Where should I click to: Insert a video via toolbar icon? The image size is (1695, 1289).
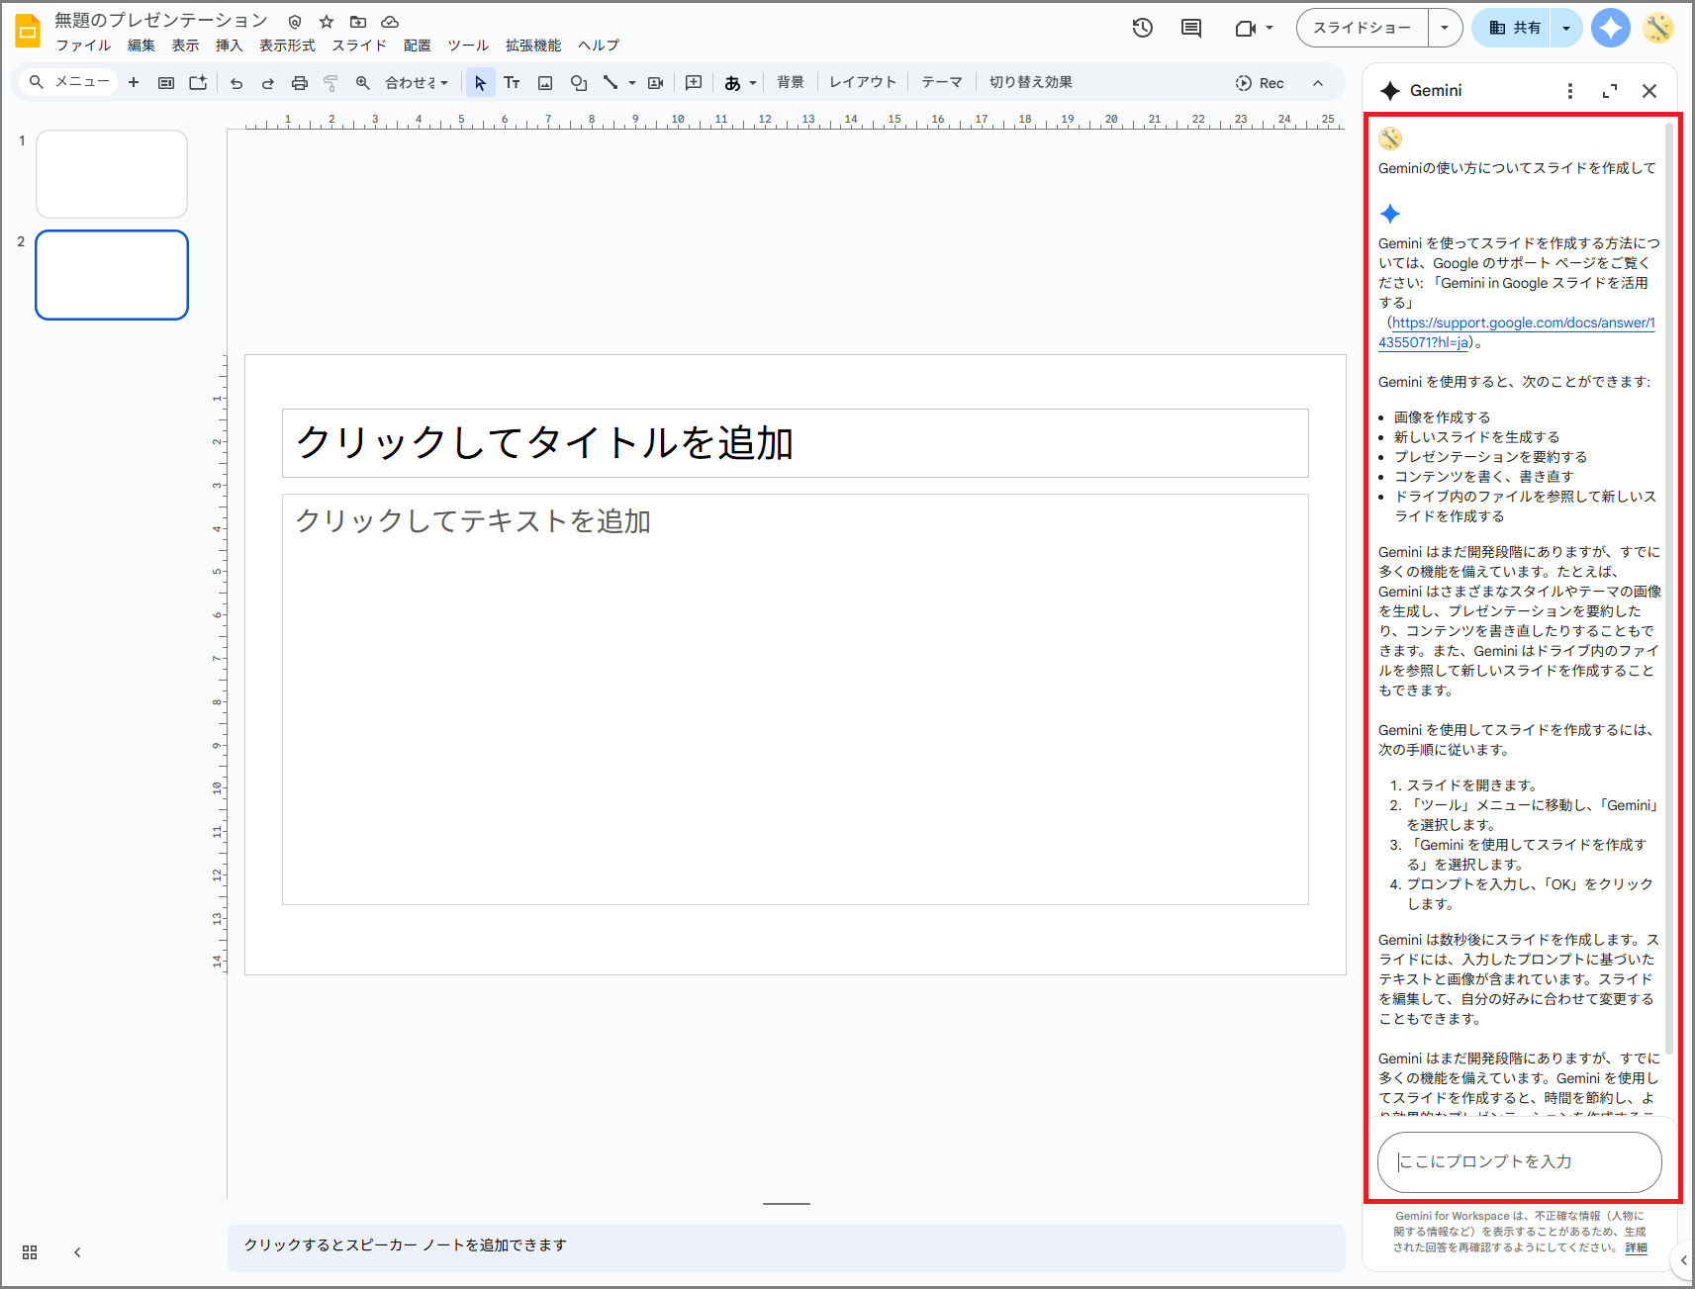coord(655,83)
